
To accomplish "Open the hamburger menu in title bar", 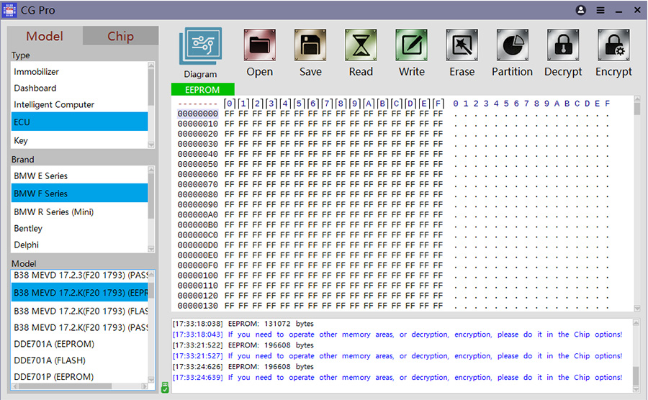I will click(600, 11).
